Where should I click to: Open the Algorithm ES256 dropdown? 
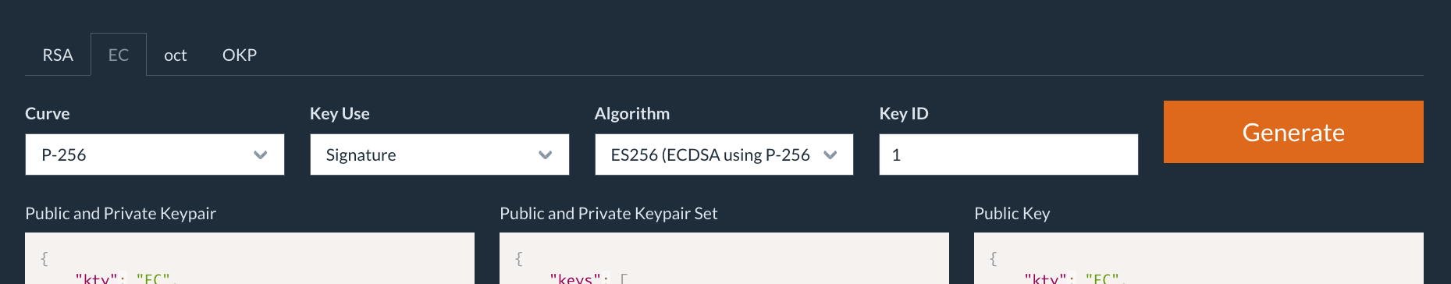pos(724,154)
